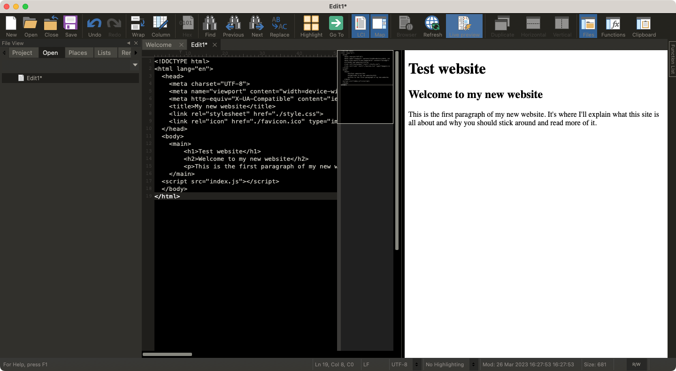Screen dimensions: 676x371
Task: Undo the last edit
Action: pyautogui.click(x=94, y=26)
